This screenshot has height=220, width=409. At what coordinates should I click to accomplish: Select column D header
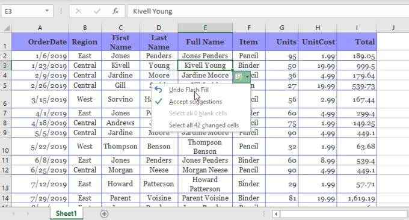[x=159, y=28]
